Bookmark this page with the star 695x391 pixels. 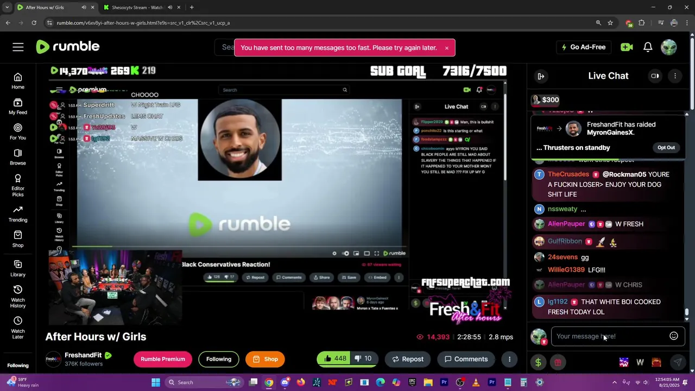pyautogui.click(x=610, y=23)
